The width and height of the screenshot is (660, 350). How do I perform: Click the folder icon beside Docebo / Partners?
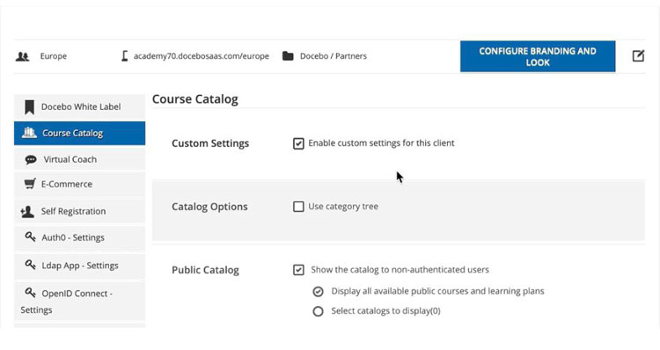tap(288, 56)
